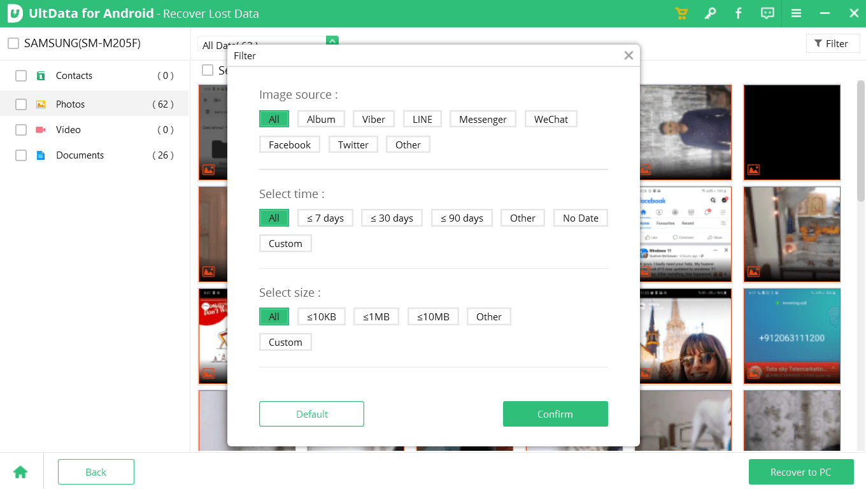Click Recover to PC button
This screenshot has height=489, width=866.
coord(801,472)
